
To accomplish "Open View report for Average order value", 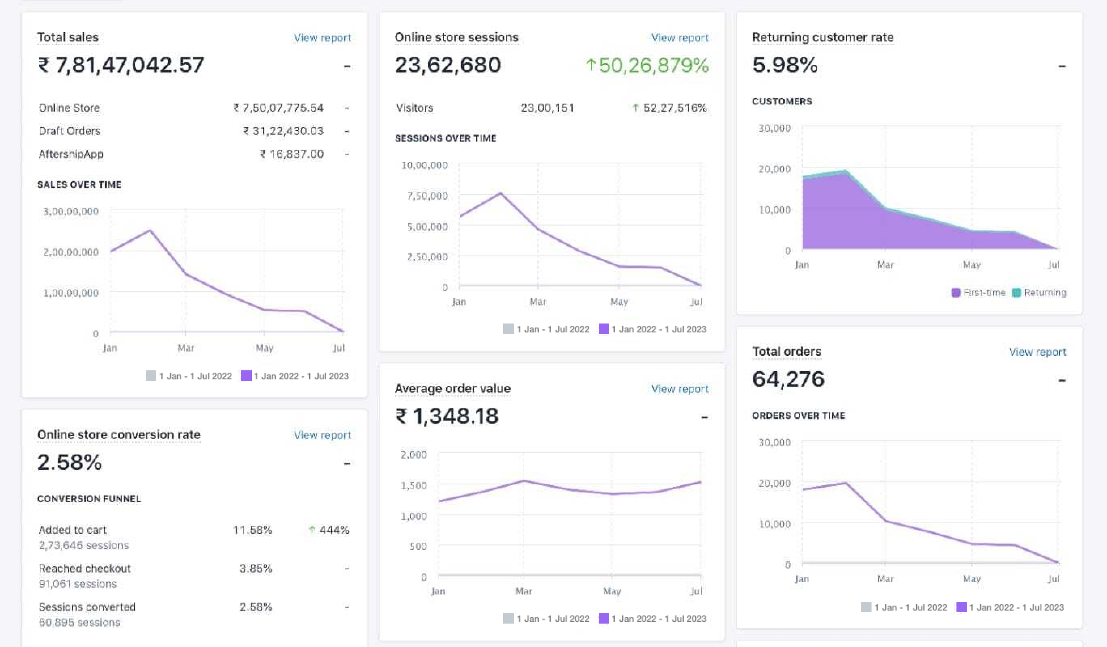I will click(x=679, y=389).
